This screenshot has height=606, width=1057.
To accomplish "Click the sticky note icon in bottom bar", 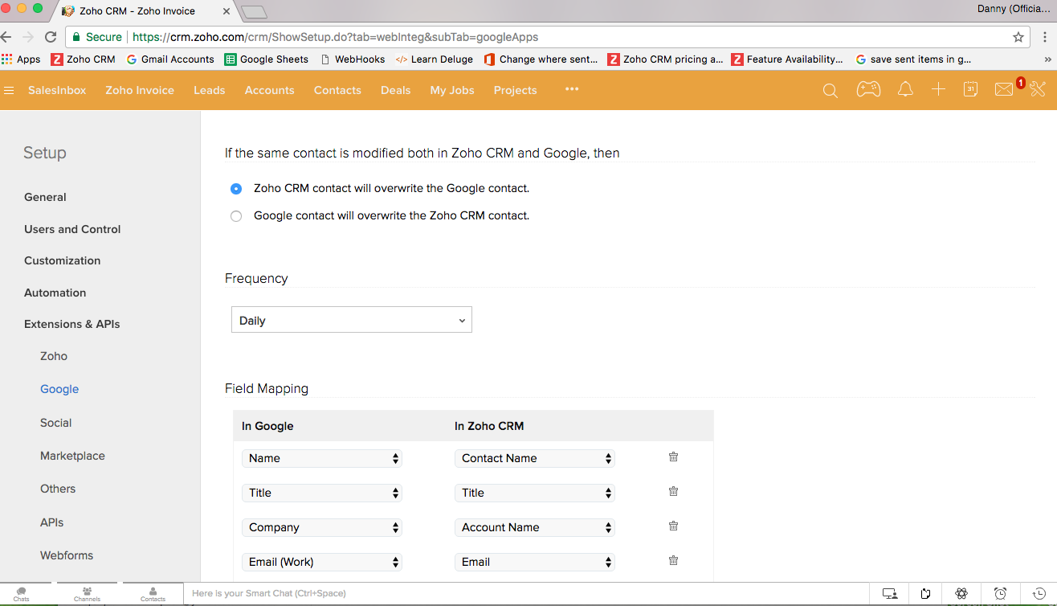I will pos(926,594).
